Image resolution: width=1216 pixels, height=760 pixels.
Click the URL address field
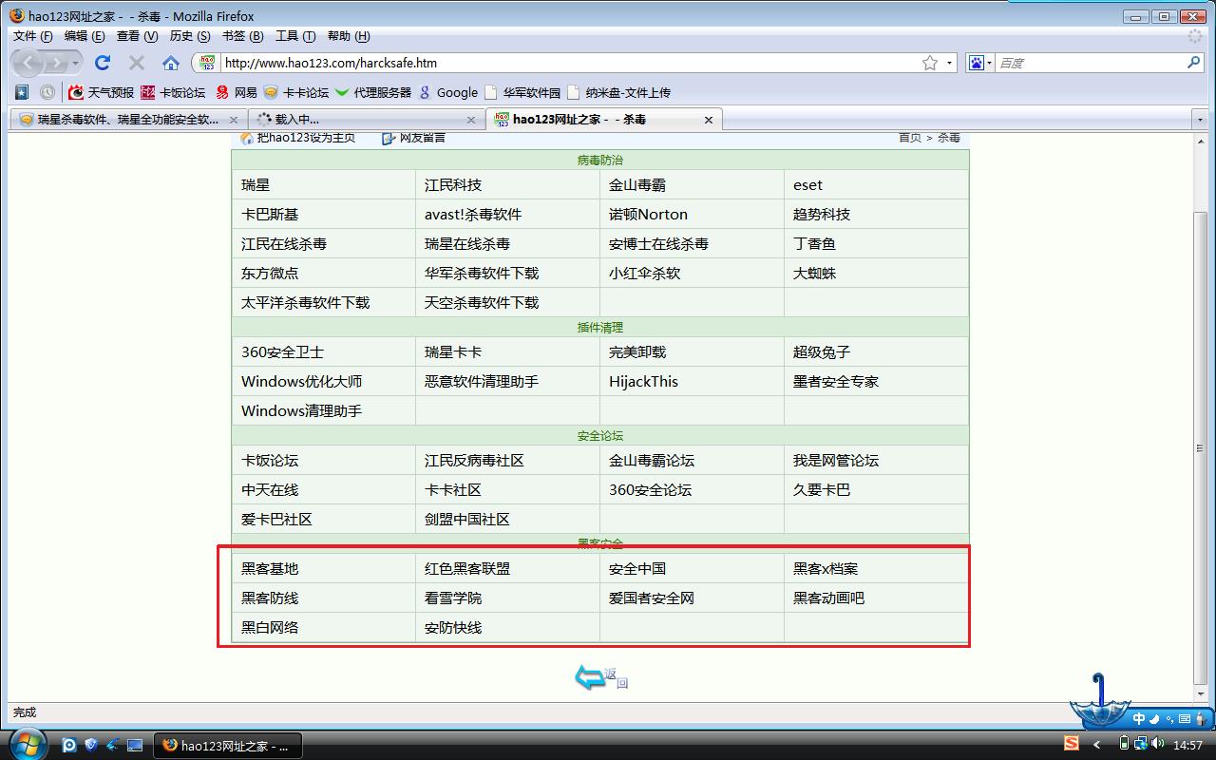coord(570,63)
